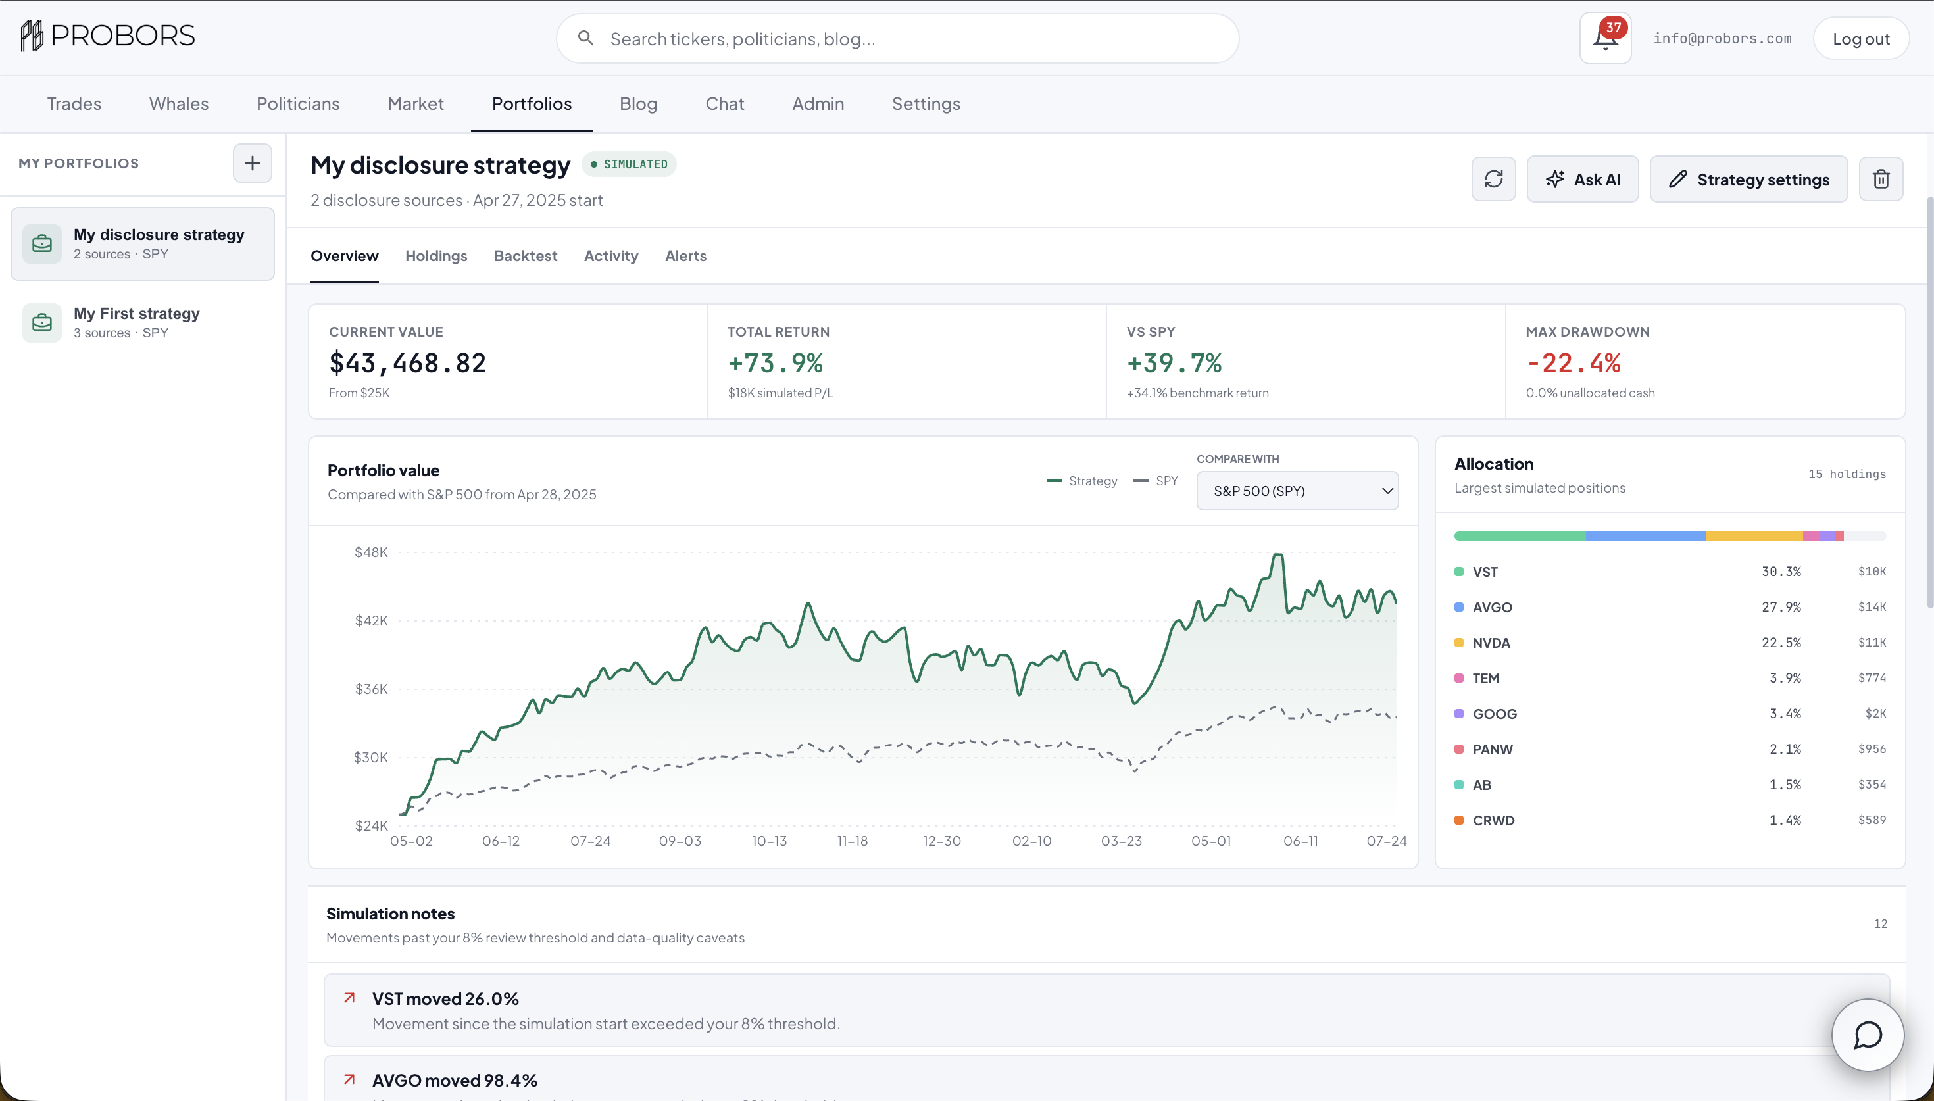1934x1101 pixels.
Task: Log out of the account
Action: click(1861, 39)
